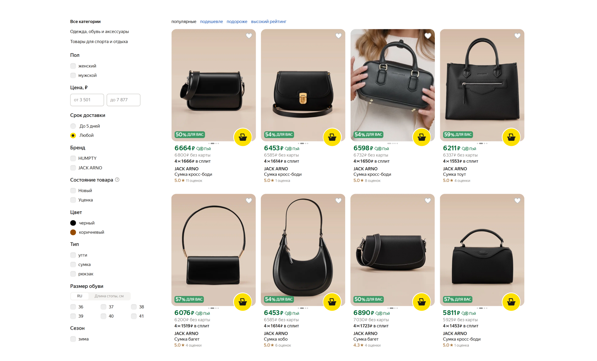
Task: Go to Товары для спорта и отдыха
Action: (99, 42)
